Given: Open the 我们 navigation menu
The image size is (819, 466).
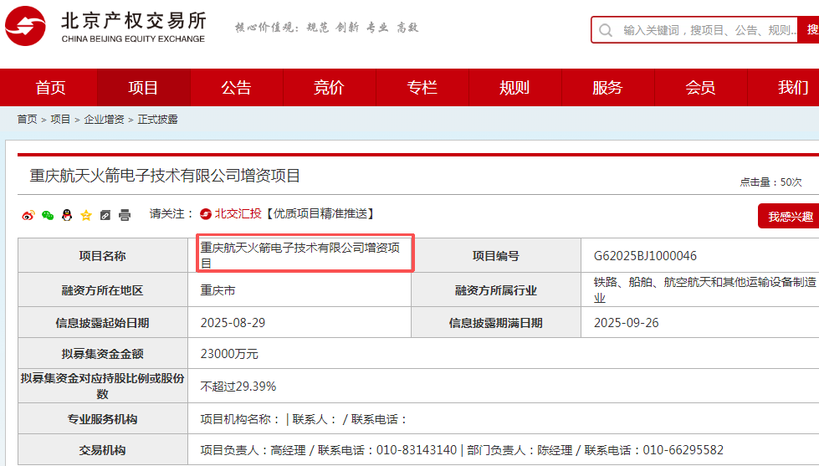Looking at the screenshot, I should 784,87.
